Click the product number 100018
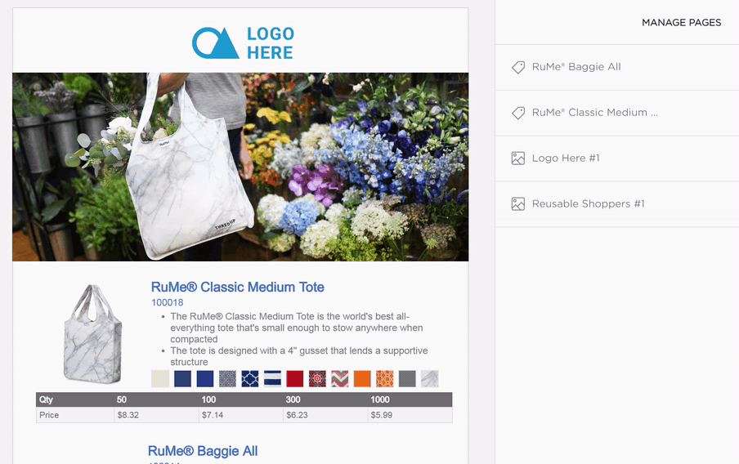Screen dimensions: 739x464 point(168,302)
